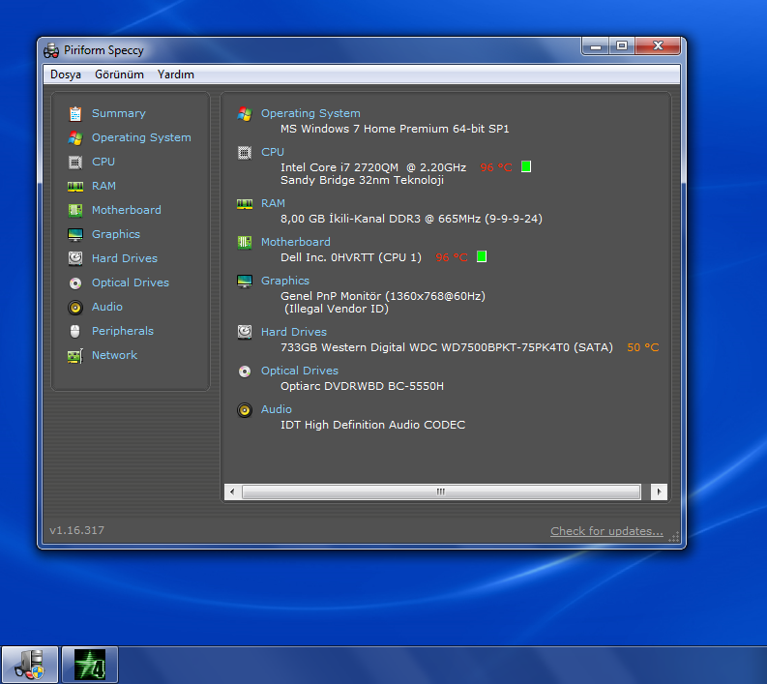Open the Peripherals mouse icon in the sidebar
Screen dimensions: 767x684
[x=74, y=332]
